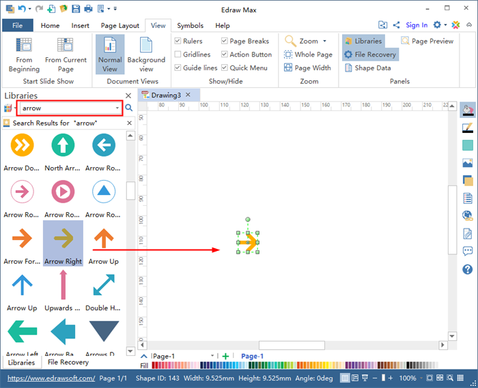
Task: Open the zoom percentage dropdown in status bar
Action: [421, 378]
